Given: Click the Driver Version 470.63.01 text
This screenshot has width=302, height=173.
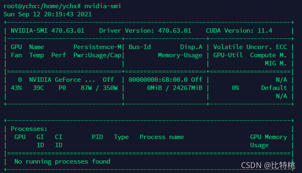Looking at the screenshot, I should (x=145, y=31).
